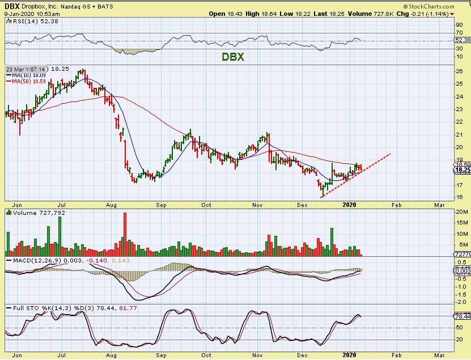
Task: Click the "Last 18.25" value in header
Action: 329,14
